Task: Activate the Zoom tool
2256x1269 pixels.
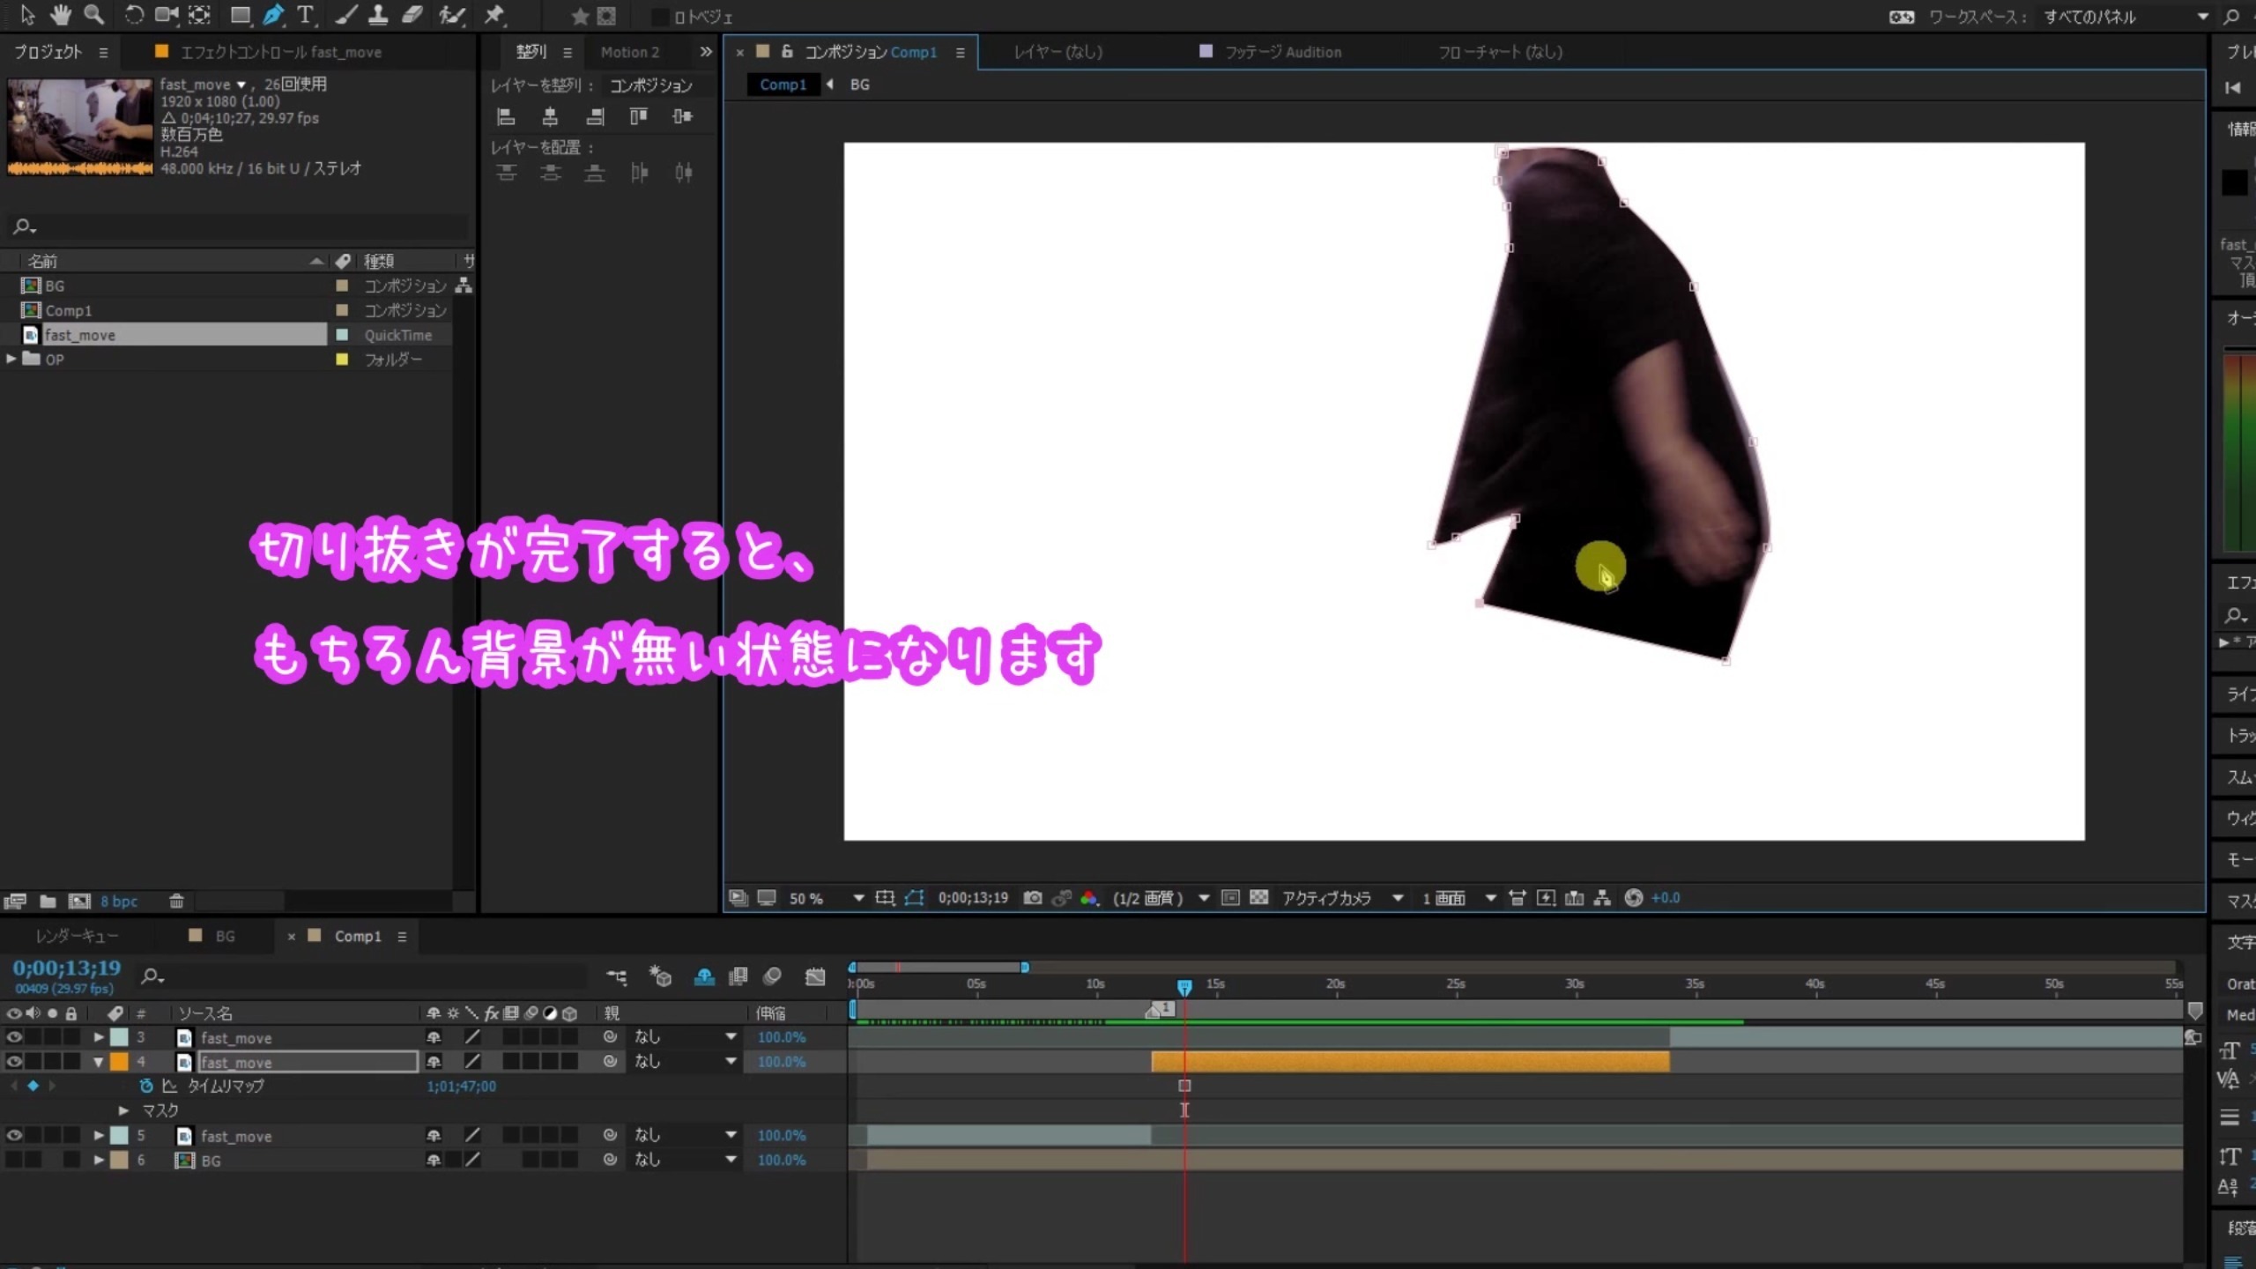Action: (x=95, y=15)
